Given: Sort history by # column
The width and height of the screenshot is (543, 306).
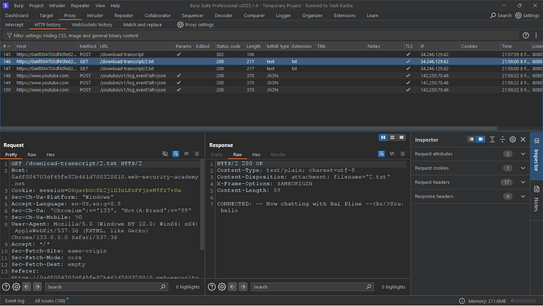Looking at the screenshot, I should (x=7, y=46).
